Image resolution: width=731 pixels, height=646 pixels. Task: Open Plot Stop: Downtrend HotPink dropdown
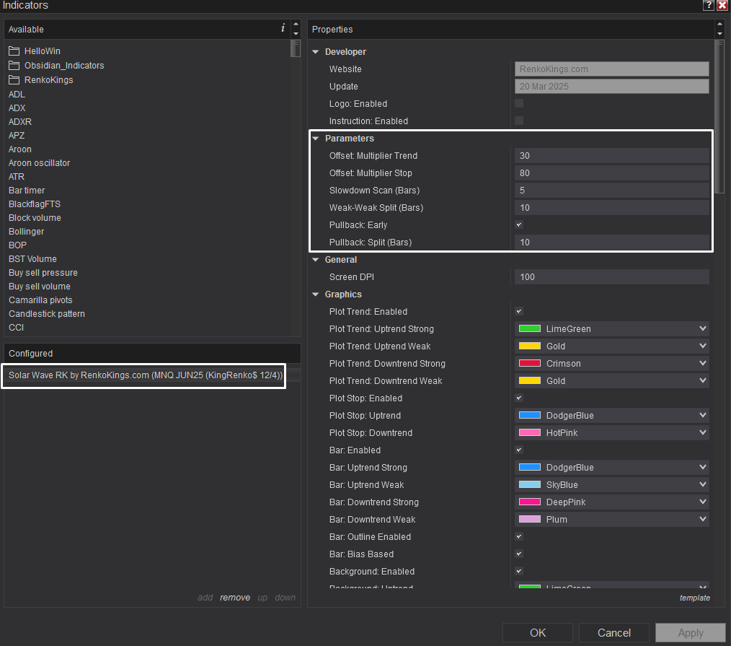[x=611, y=432]
